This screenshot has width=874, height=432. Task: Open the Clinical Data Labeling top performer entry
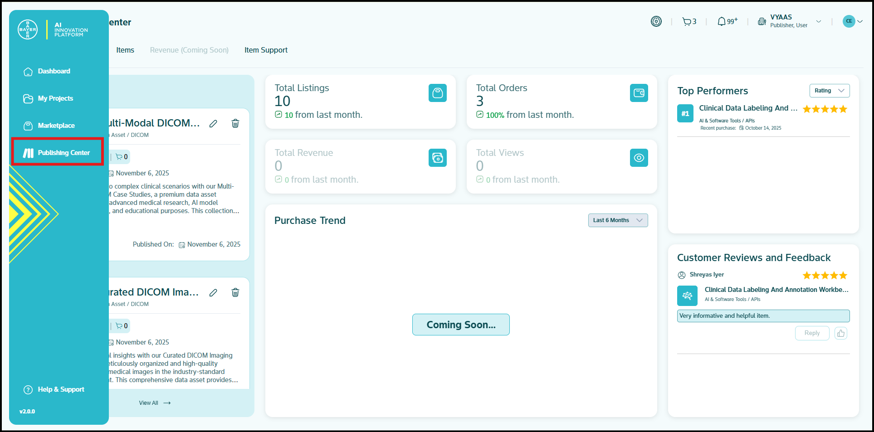747,108
